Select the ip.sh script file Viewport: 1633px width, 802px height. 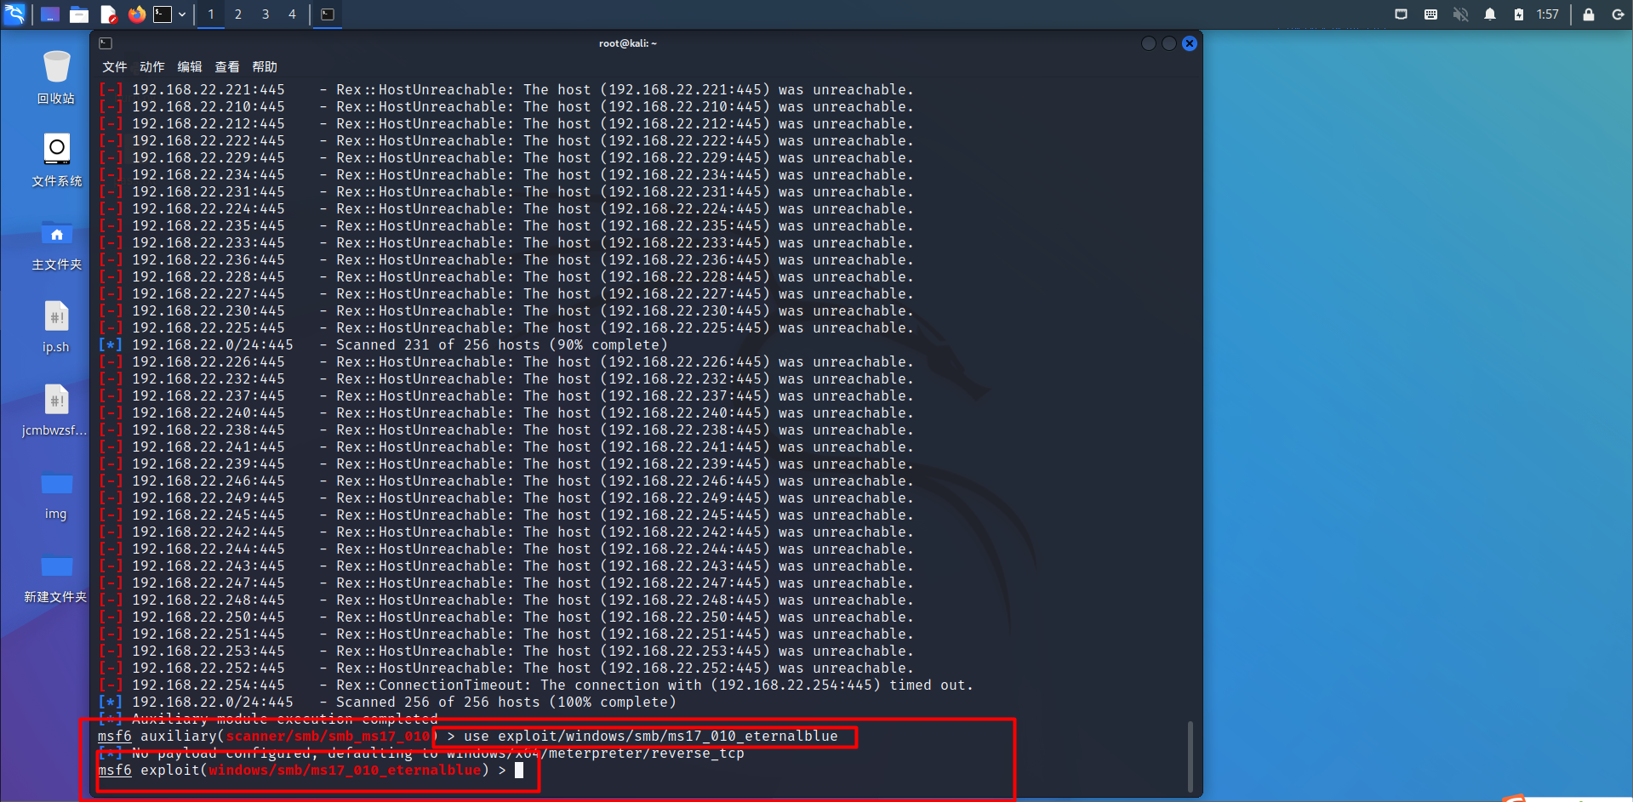56,327
